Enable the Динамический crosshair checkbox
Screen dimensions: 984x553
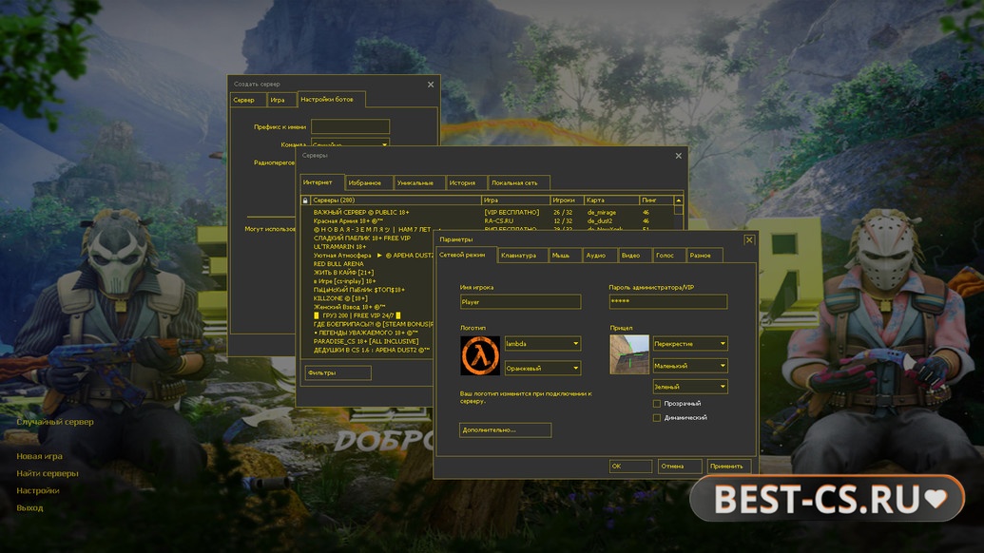(x=656, y=417)
